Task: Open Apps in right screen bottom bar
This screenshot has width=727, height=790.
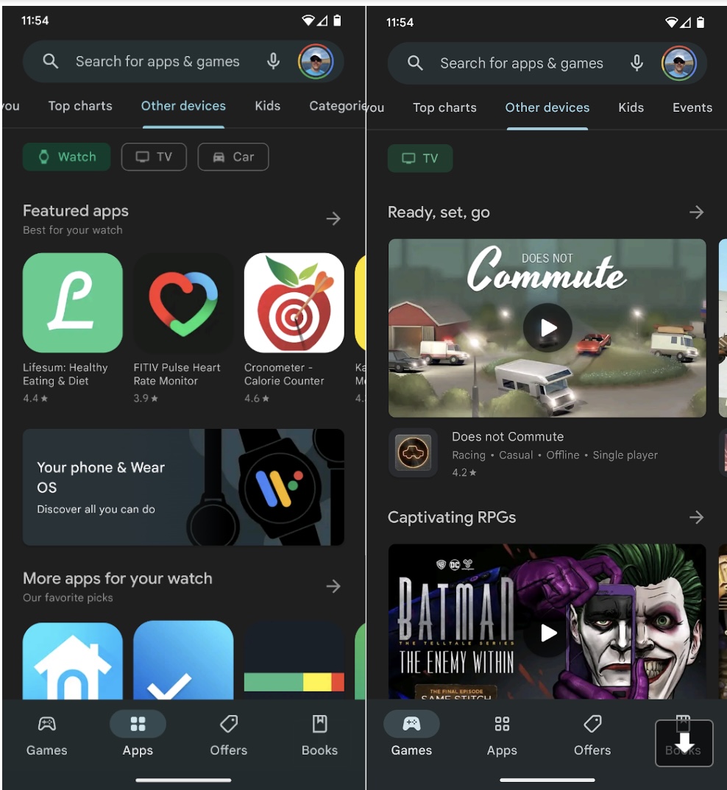Action: (502, 736)
